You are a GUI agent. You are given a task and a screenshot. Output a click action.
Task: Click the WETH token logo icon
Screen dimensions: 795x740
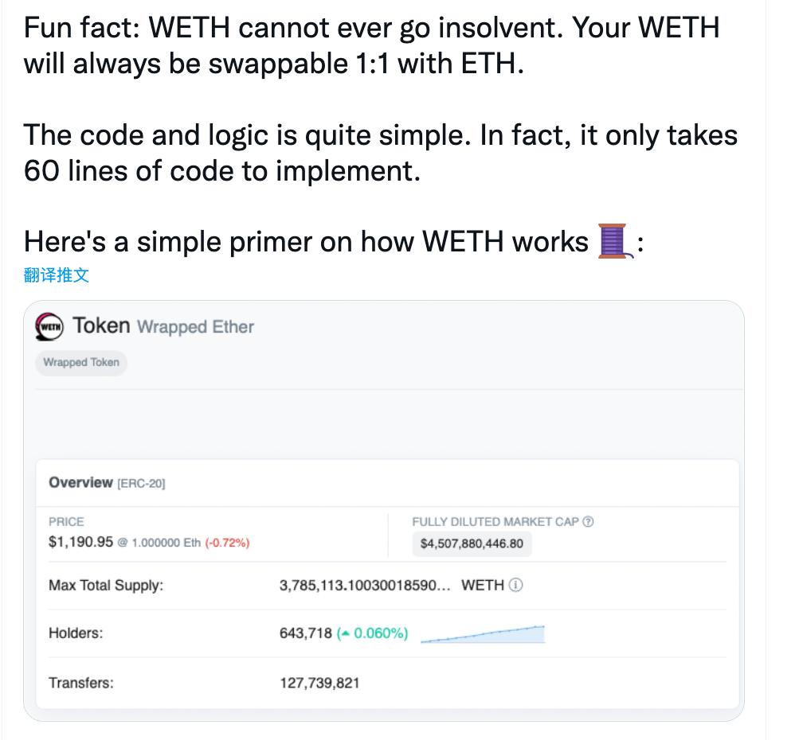(x=51, y=326)
